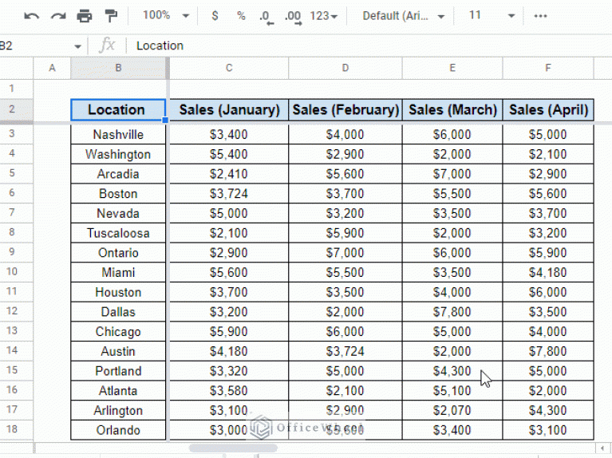Select column F header
This screenshot has height=458, width=612.
pos(548,68)
